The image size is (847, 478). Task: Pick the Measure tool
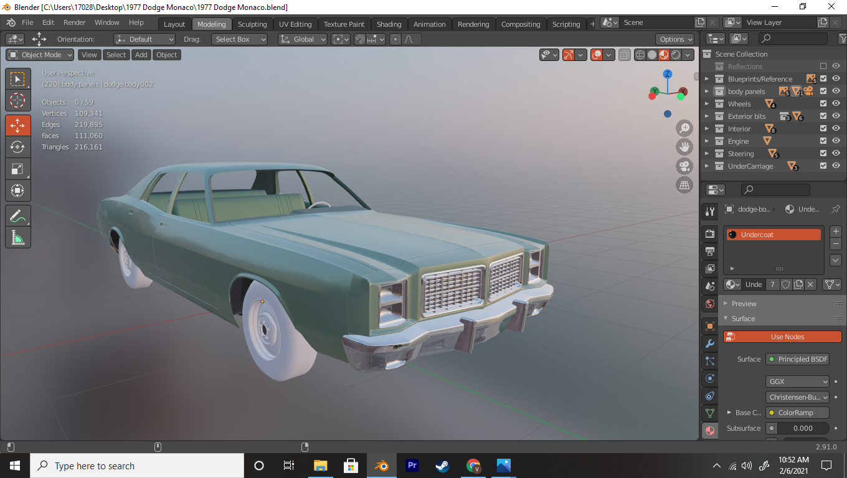pyautogui.click(x=17, y=238)
